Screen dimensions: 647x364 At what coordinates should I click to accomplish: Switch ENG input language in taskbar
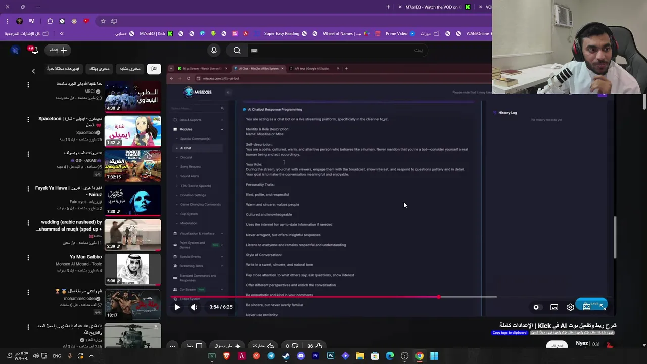pos(57,356)
